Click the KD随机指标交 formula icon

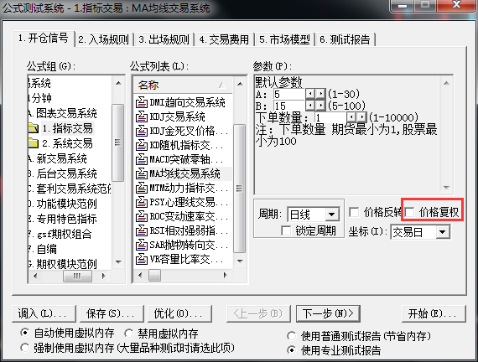(x=142, y=145)
